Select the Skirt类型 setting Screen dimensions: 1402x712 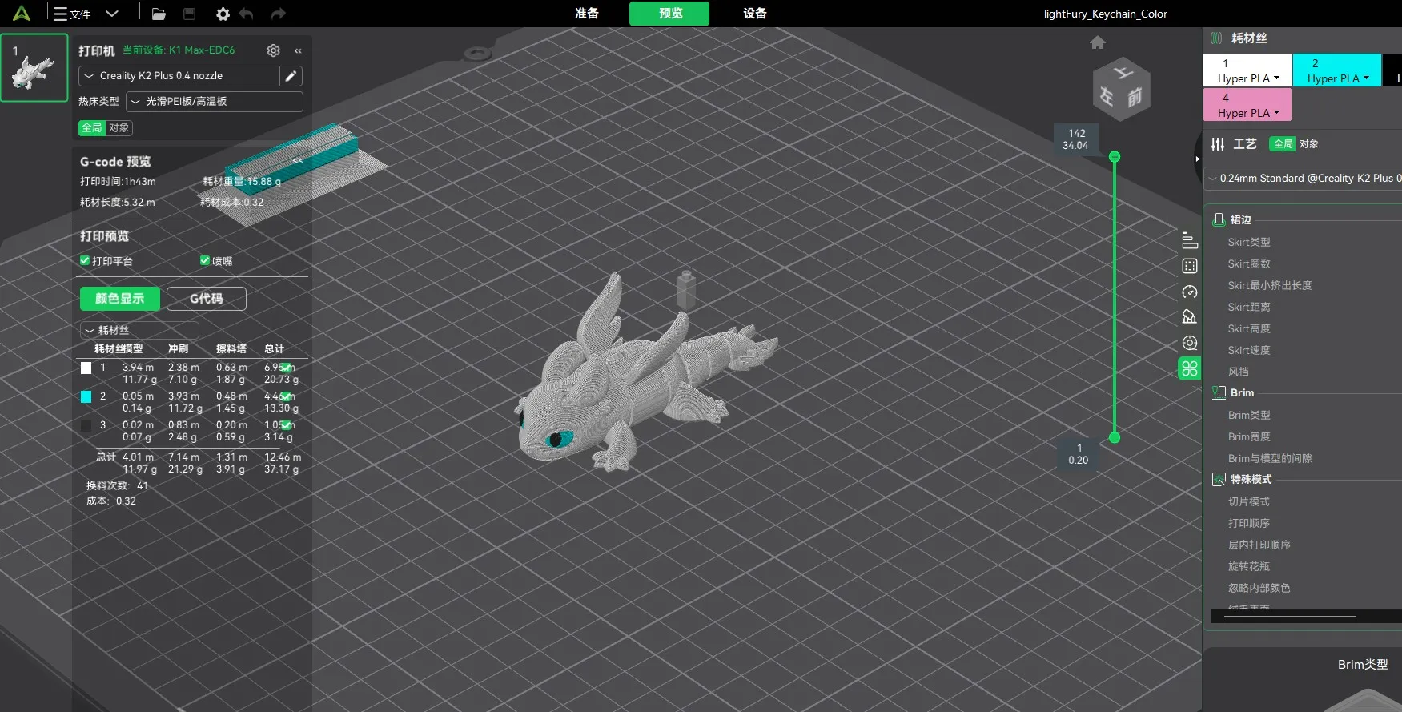(x=1249, y=242)
